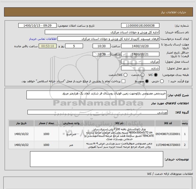Click the delivery city شازند field
This screenshot has height=189, width=196.
click(x=140, y=68)
